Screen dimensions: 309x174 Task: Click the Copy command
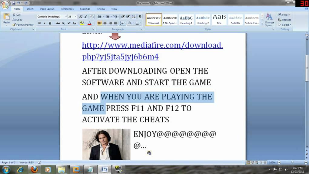coord(17,20)
